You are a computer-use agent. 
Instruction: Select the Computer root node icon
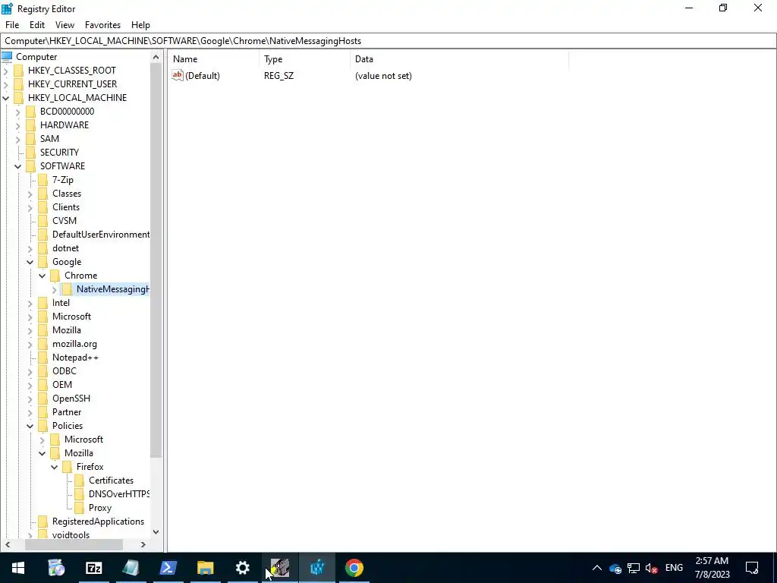click(7, 56)
